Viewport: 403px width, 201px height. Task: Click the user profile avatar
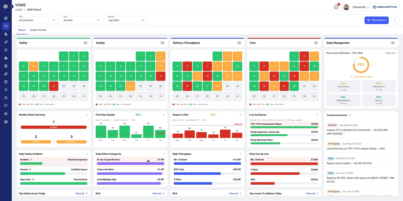[346, 7]
